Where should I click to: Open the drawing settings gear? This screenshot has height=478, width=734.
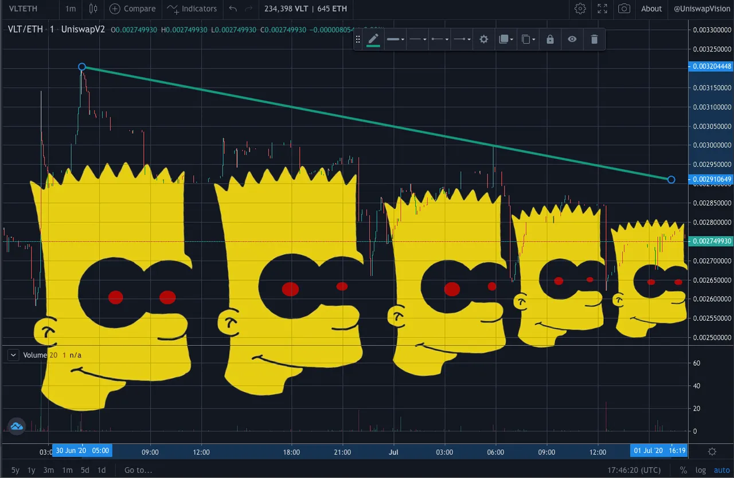(483, 39)
